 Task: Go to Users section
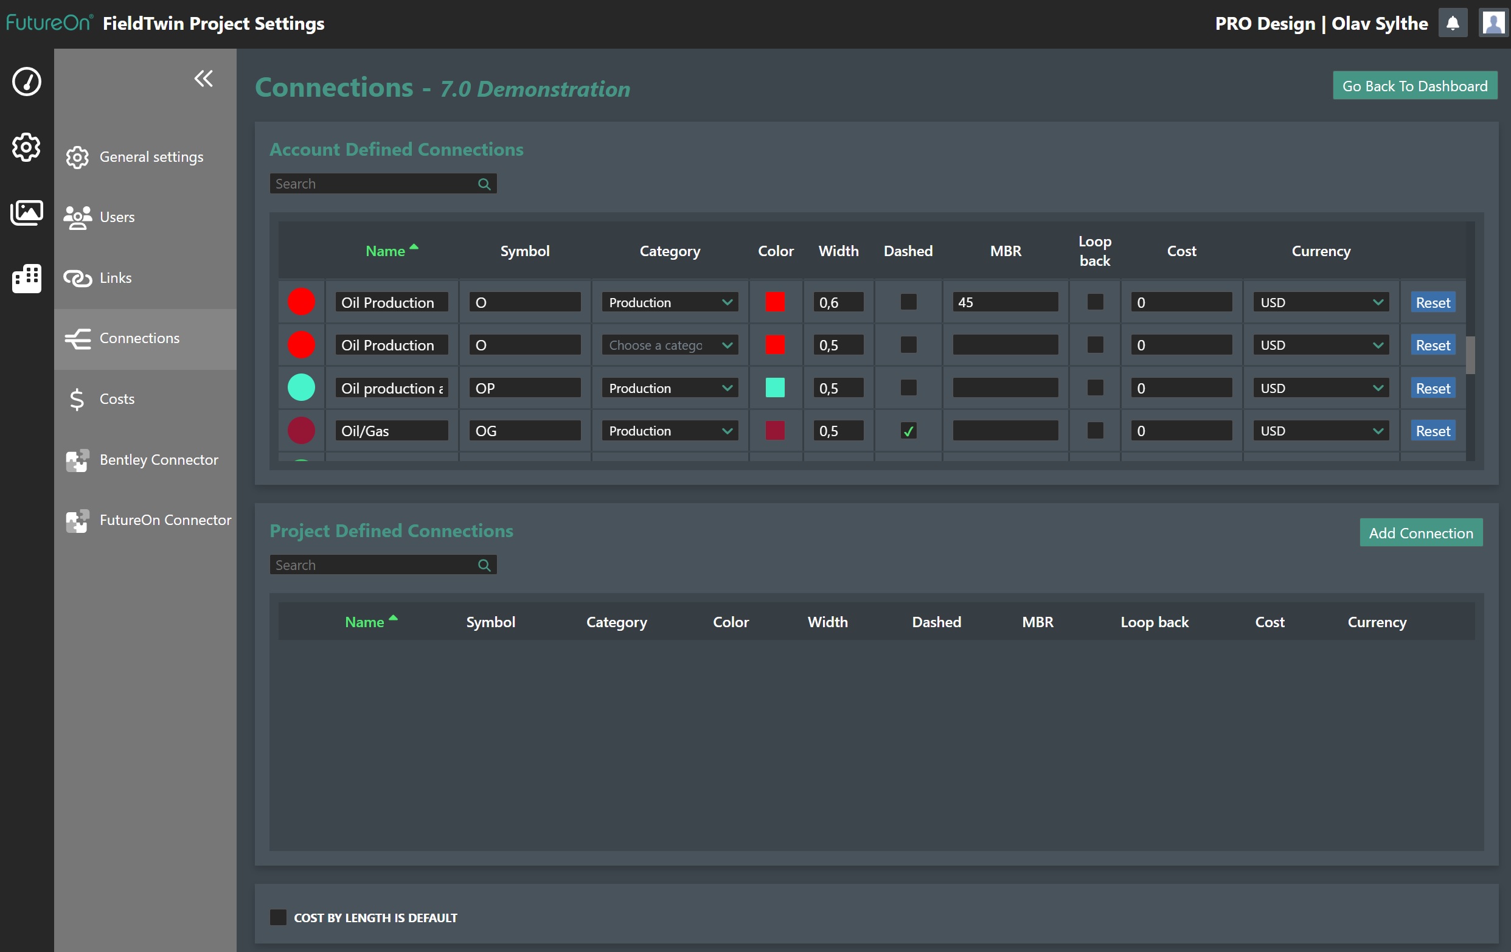pos(145,217)
